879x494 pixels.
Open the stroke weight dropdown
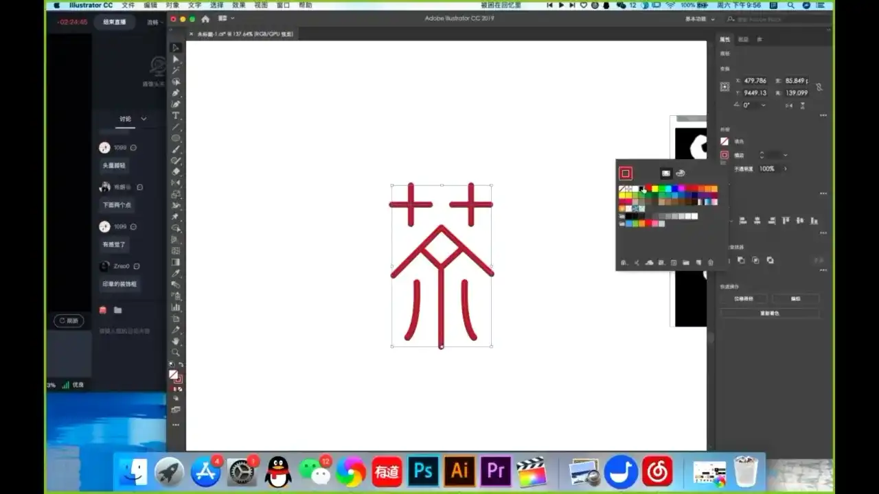[786, 154]
